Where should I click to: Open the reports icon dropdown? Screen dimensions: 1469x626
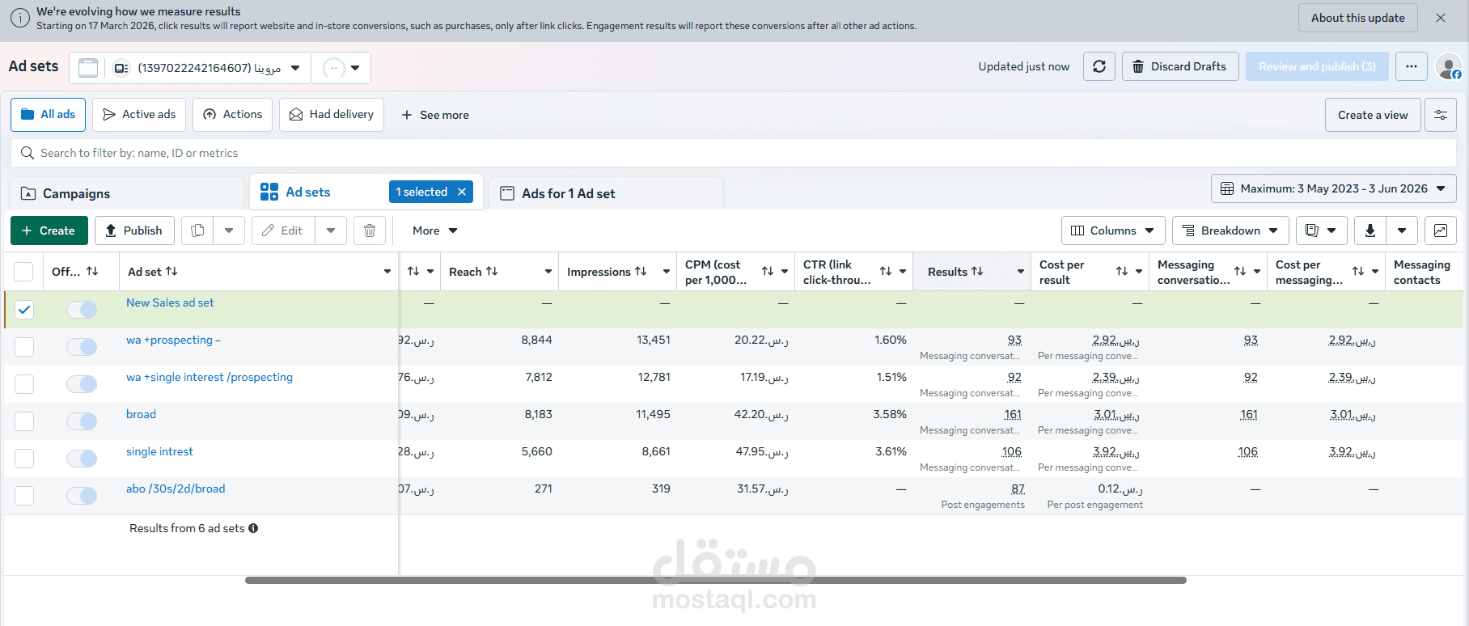pos(1322,231)
